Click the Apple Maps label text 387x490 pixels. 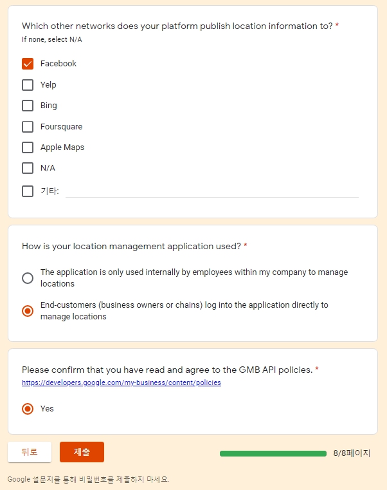[62, 147]
